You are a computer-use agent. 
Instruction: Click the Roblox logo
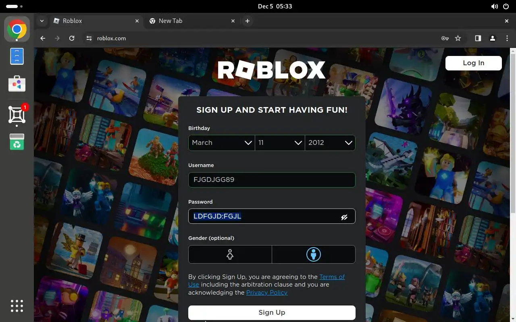[x=272, y=70]
